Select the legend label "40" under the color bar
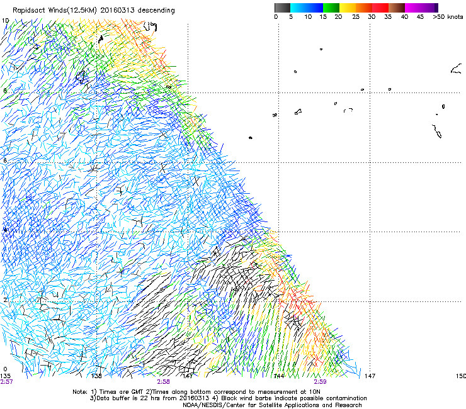Screen dimensions: 466x409 (404, 17)
